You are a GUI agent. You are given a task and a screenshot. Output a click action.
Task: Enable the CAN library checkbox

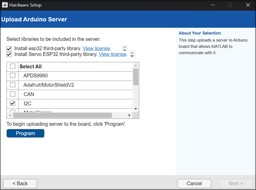(12, 94)
